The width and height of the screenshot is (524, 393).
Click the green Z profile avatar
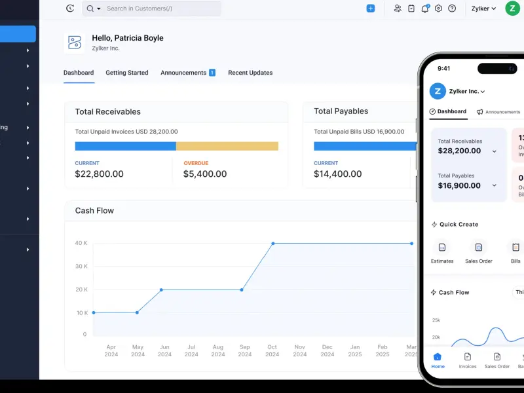click(512, 9)
